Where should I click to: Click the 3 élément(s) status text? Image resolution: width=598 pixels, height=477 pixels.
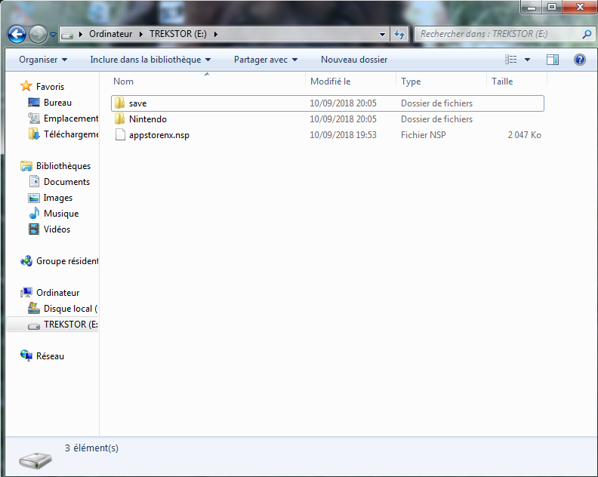(91, 448)
